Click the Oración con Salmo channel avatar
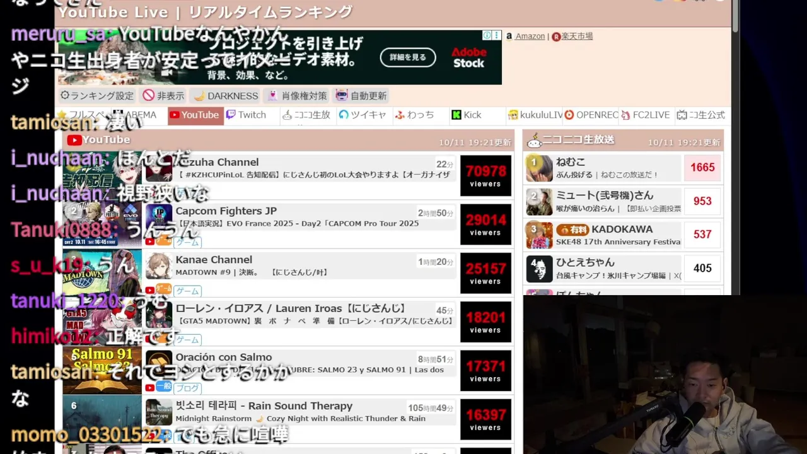This screenshot has width=807, height=454. [x=159, y=363]
